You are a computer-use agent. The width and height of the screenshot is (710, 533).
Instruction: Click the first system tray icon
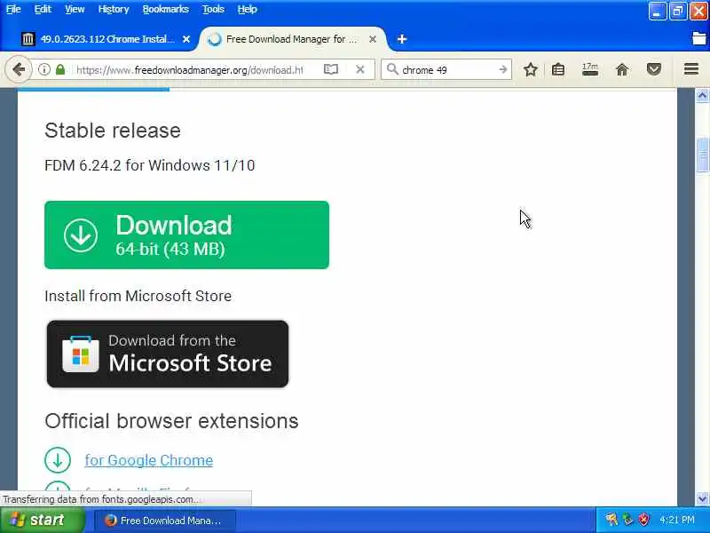(x=611, y=520)
